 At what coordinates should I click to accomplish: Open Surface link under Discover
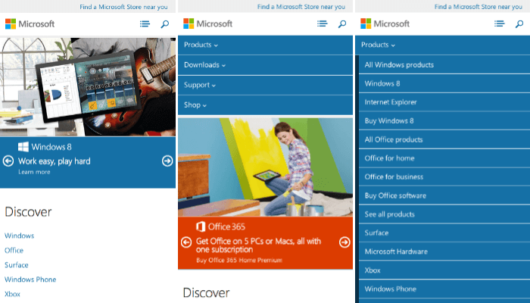16,265
